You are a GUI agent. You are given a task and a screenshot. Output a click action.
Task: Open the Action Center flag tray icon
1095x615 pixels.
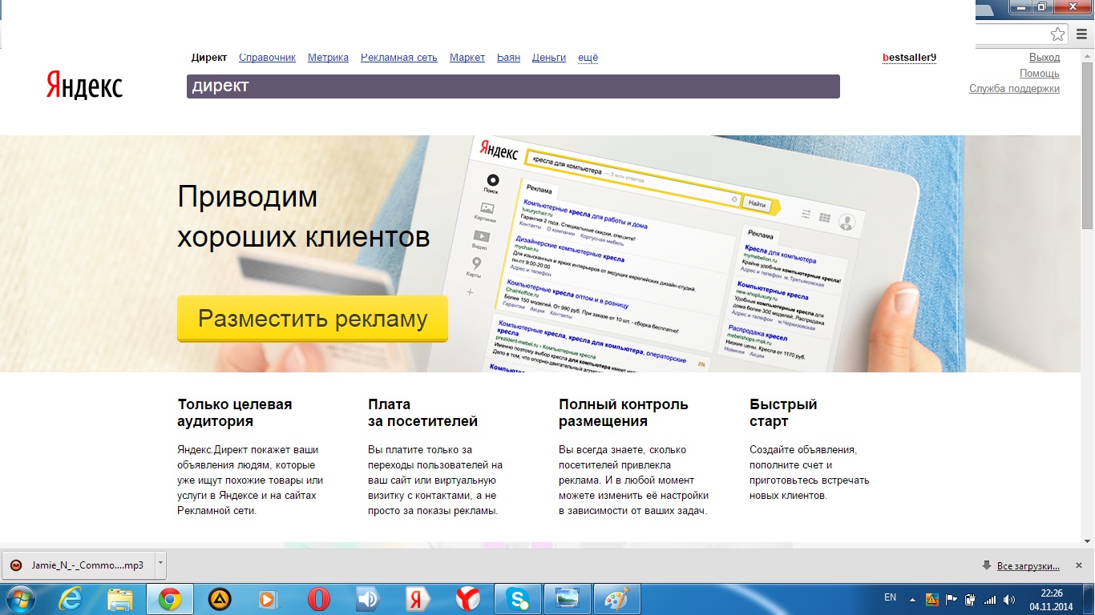(x=952, y=599)
